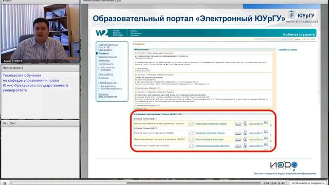329x185 pixels.
Task: Click сдать работу in Информационные системы row
Action: pyautogui.click(x=255, y=139)
